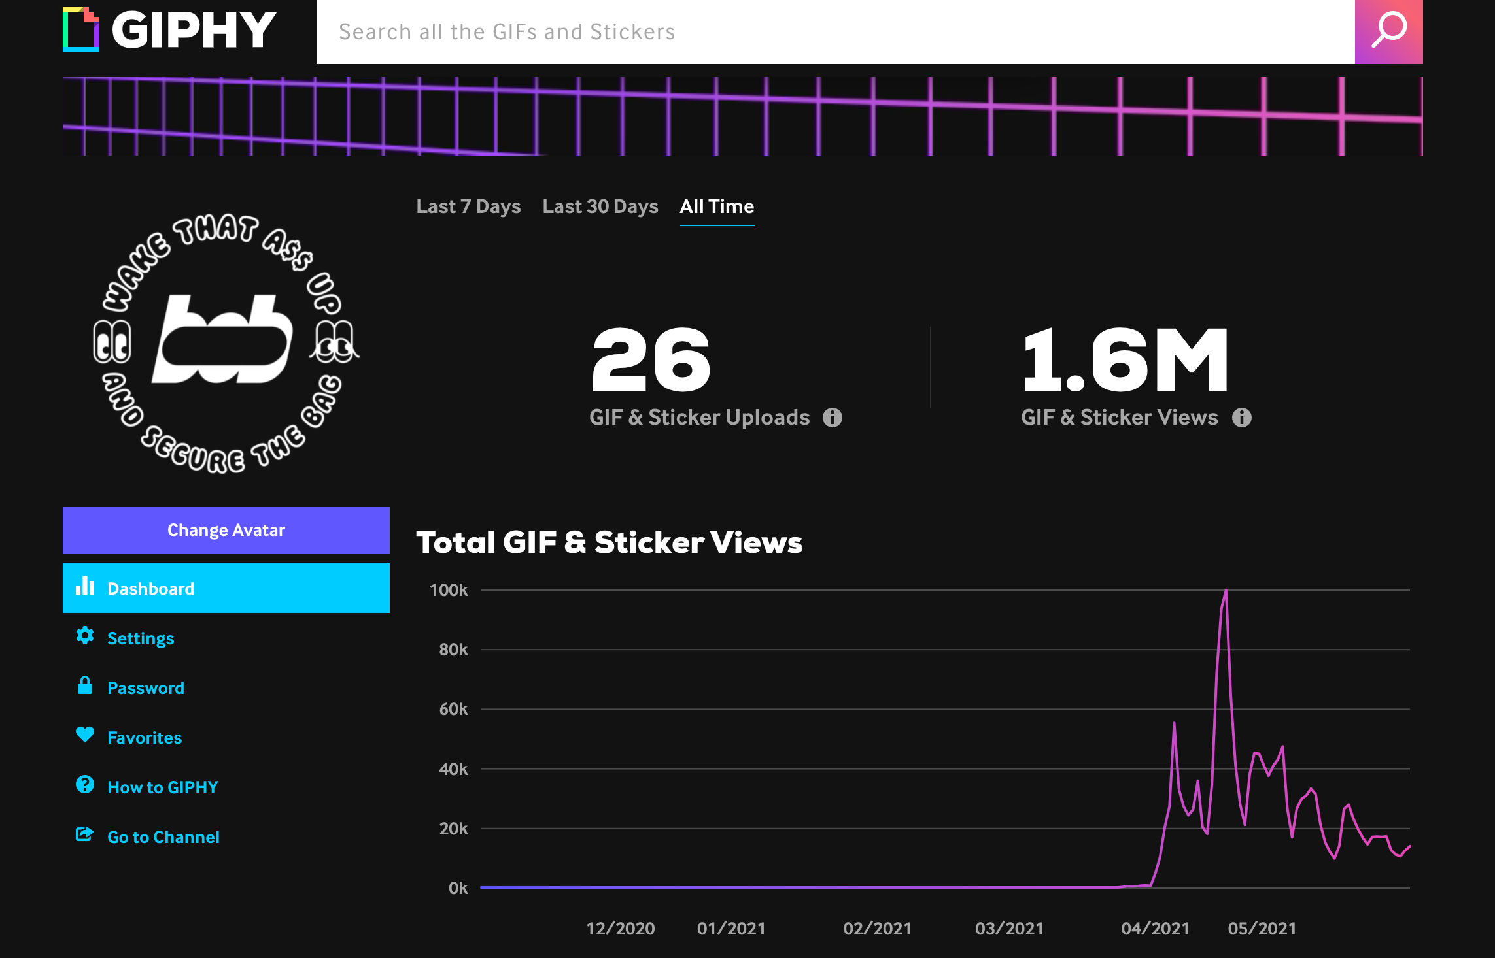
Task: Switch to the Last 7 Days tab
Action: tap(468, 206)
